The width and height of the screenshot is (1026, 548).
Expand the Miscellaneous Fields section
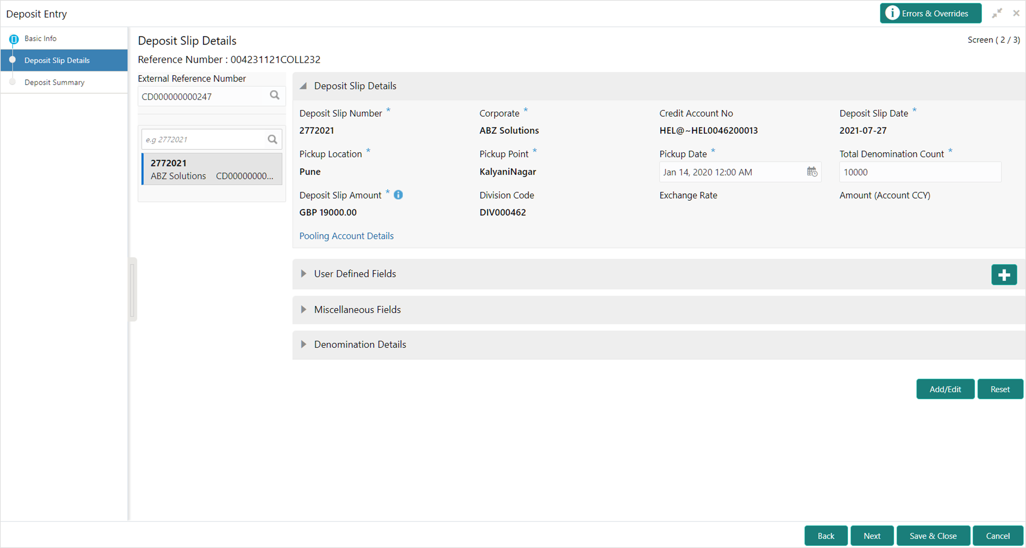click(303, 310)
